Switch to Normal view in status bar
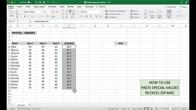This screenshot has width=196, height=110. [146, 109]
